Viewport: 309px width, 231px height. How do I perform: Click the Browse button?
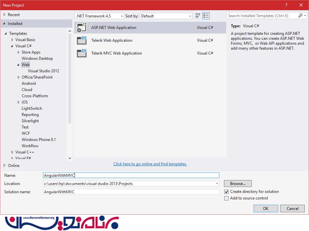point(238,184)
